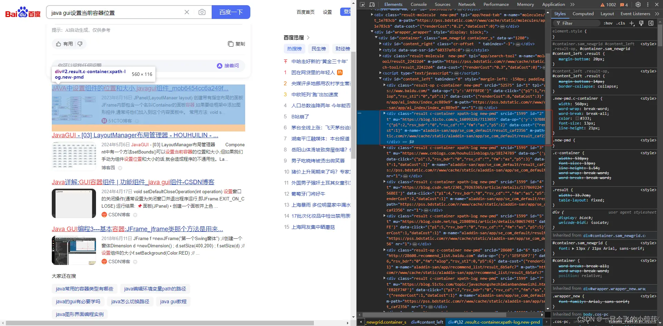Open the 设置 settings link

(327, 12)
